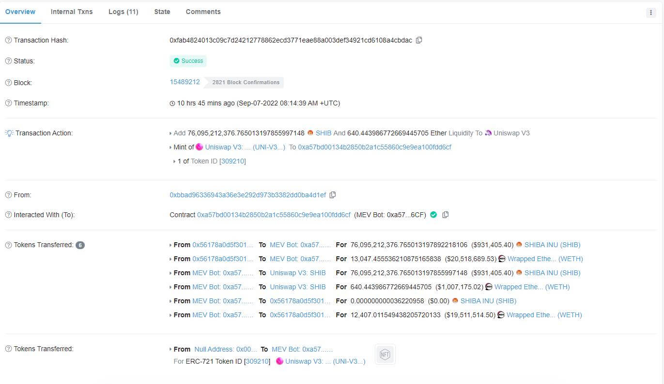
Task: Click help icon beside Block
Action: coord(8,83)
